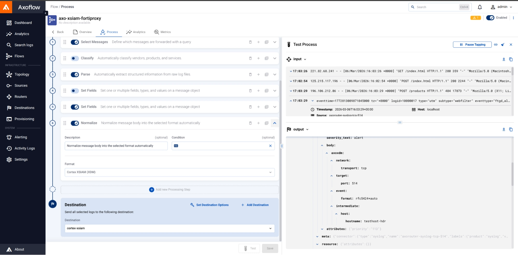Copy link in Test Process panel
The width and height of the screenshot is (518, 255).
[495, 45]
